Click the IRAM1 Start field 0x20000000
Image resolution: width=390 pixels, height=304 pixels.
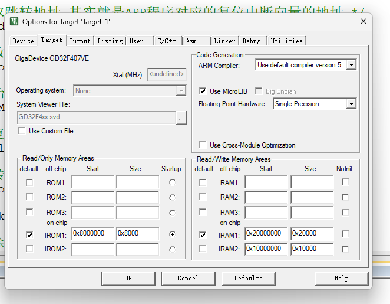click(266, 234)
